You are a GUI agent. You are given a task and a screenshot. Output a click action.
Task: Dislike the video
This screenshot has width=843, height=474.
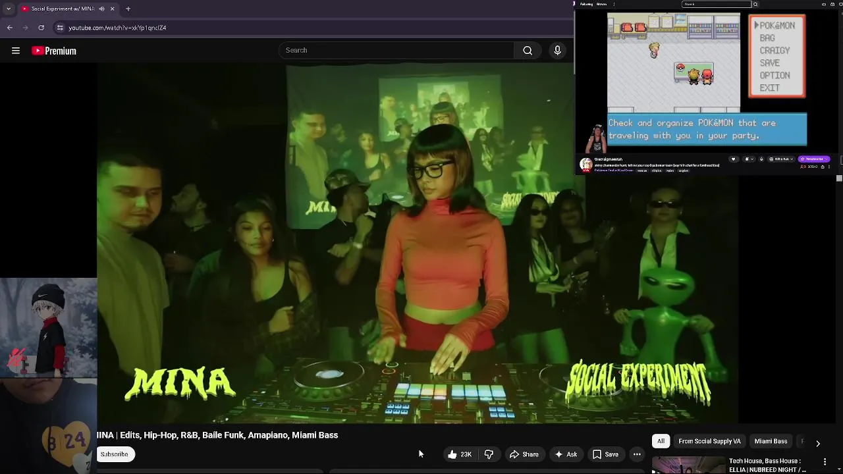coord(489,454)
